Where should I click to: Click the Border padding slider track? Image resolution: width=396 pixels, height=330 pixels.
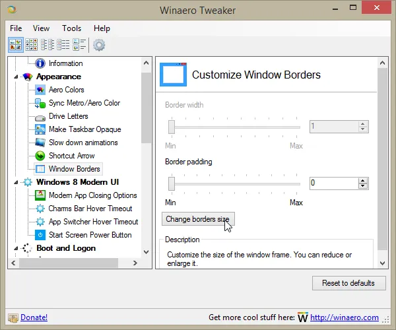click(234, 183)
